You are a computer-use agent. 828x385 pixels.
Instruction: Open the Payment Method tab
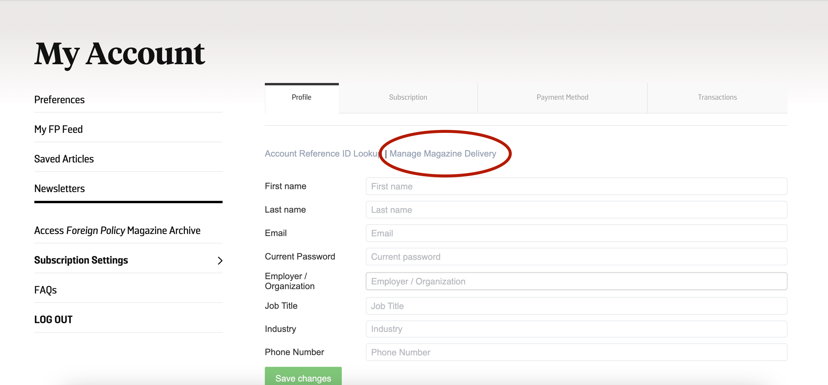coord(562,97)
